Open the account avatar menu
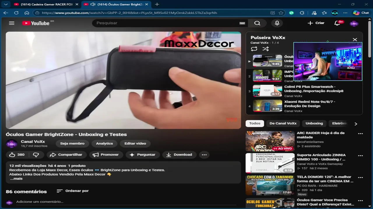The height and width of the screenshot is (209, 373). 354,23
